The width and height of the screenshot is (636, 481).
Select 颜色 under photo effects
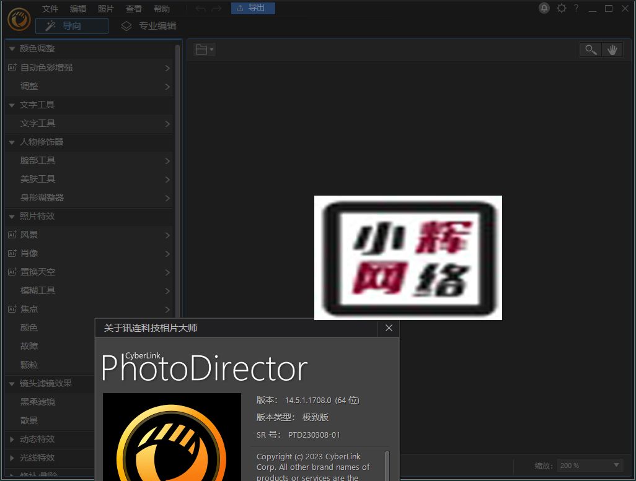pos(29,328)
